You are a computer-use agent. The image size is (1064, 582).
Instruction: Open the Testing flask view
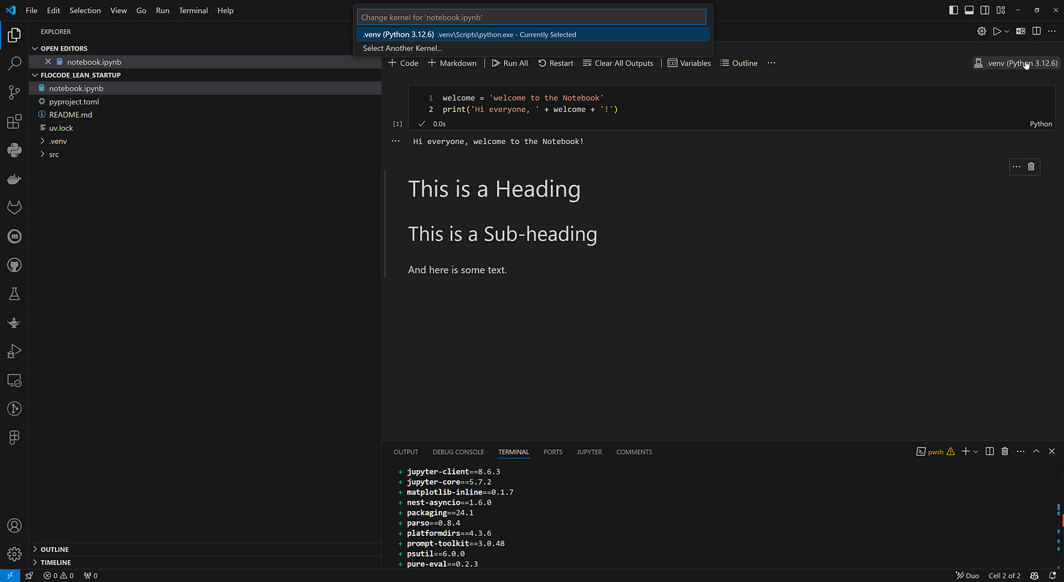[x=14, y=294]
